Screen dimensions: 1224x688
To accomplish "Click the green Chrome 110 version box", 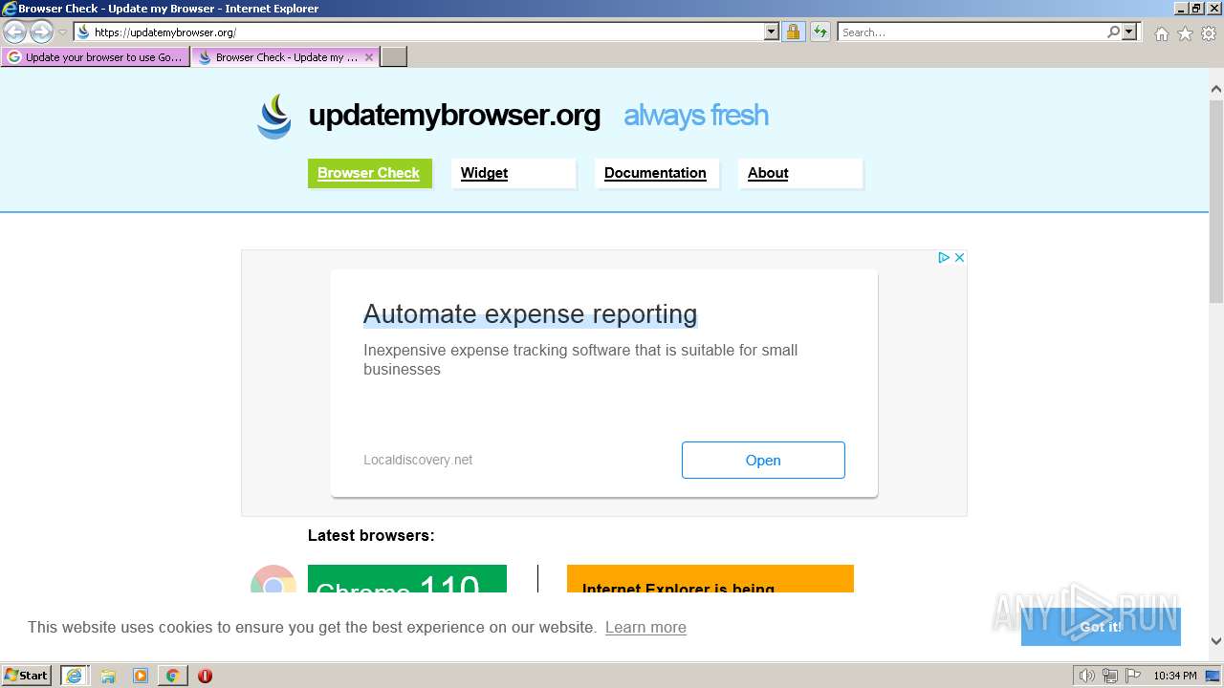I will point(407,579).
